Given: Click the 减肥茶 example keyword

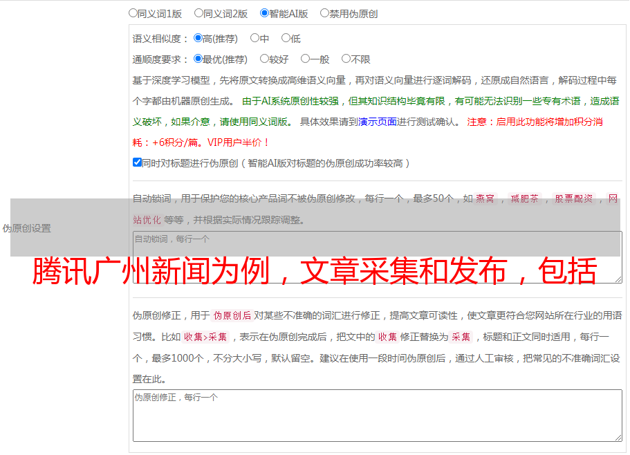Looking at the screenshot, I should click(x=524, y=198).
